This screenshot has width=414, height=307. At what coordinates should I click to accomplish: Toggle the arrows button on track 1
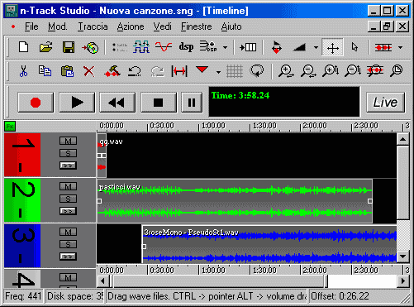pos(68,165)
